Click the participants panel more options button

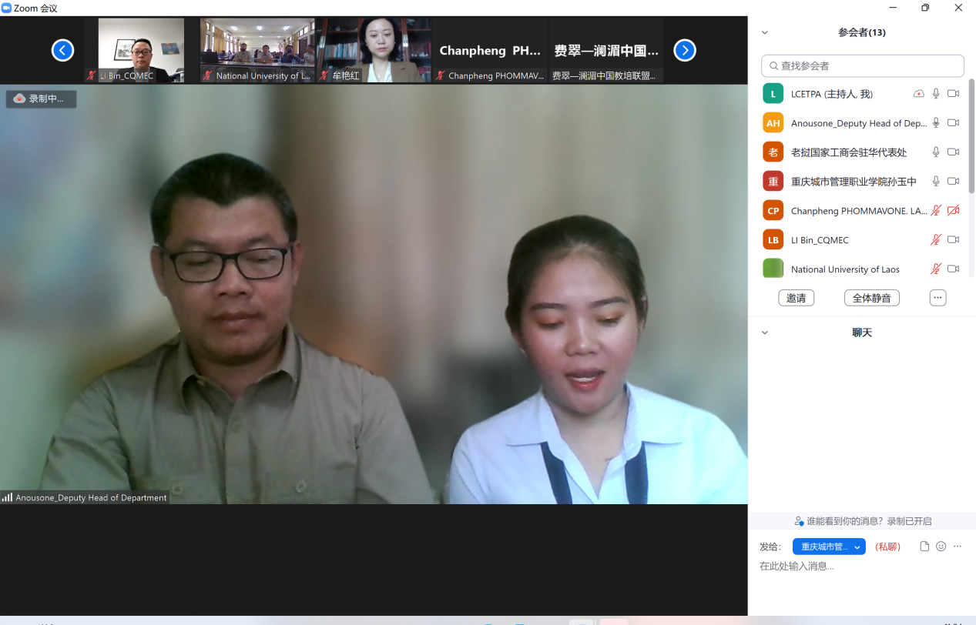pyautogui.click(x=937, y=298)
